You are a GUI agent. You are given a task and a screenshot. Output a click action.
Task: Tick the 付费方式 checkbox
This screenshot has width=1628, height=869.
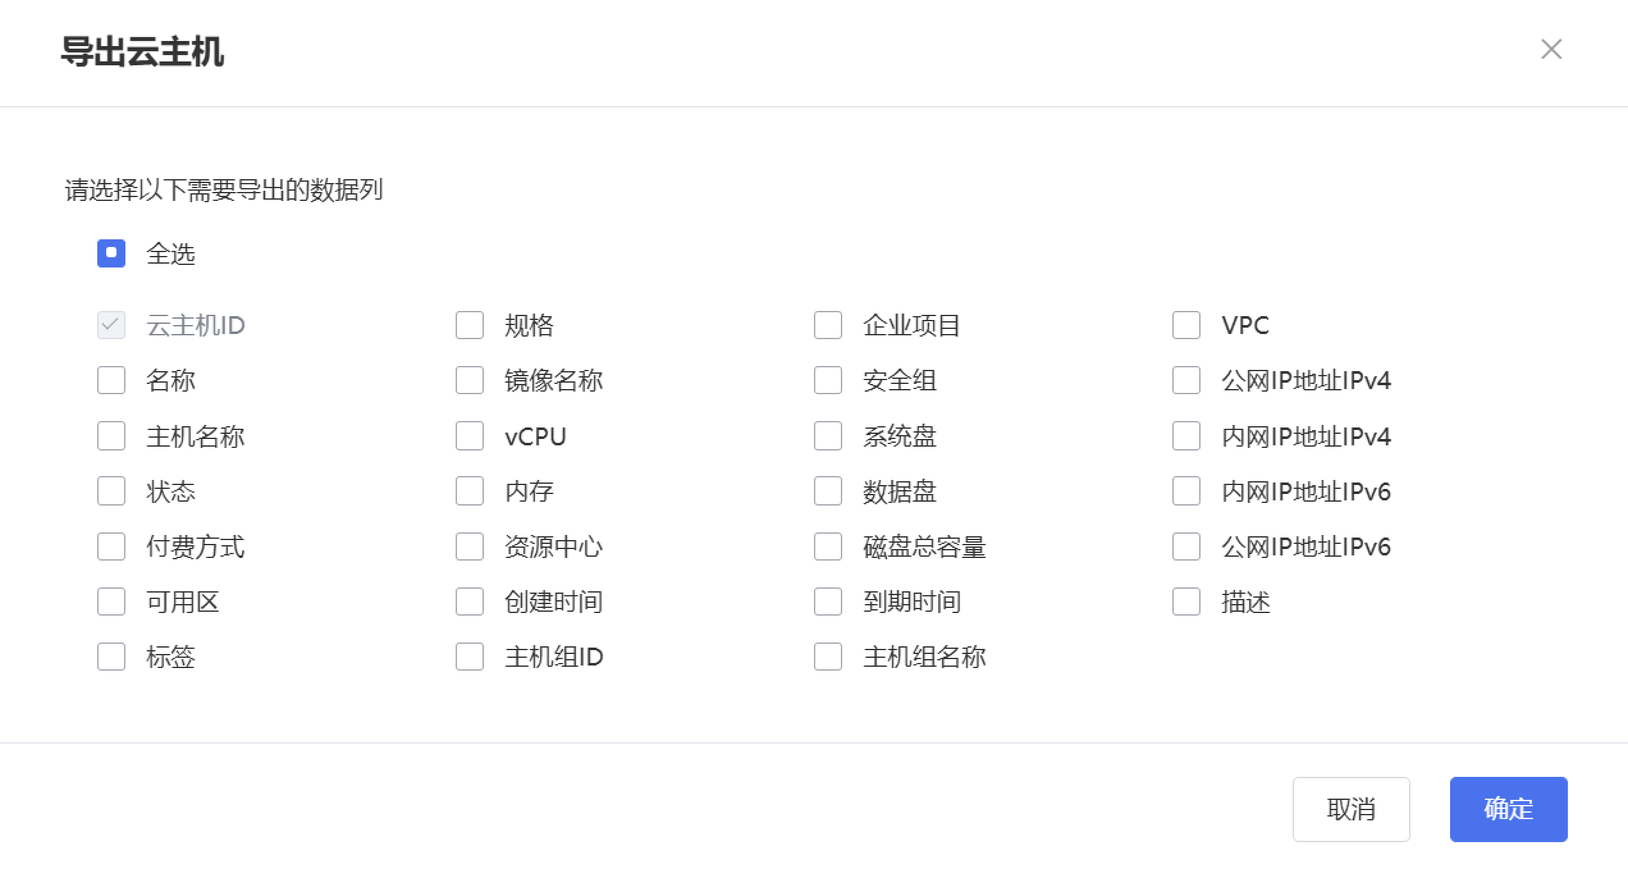[111, 546]
